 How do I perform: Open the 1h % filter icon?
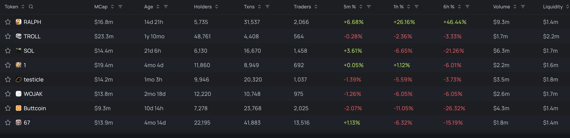(417, 7)
